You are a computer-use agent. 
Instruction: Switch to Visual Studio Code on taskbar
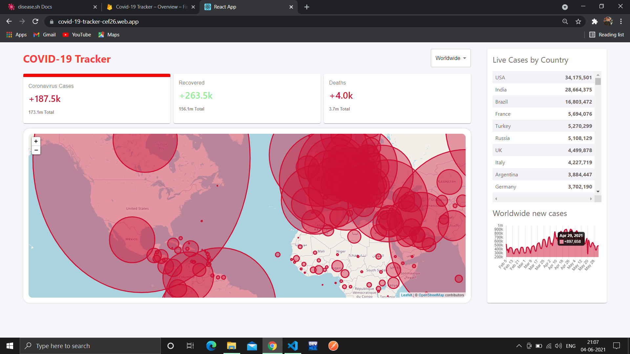pyautogui.click(x=293, y=346)
